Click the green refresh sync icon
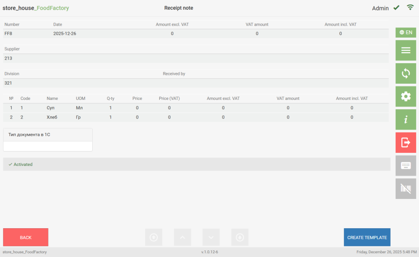The height and width of the screenshot is (257, 419). 405,73
